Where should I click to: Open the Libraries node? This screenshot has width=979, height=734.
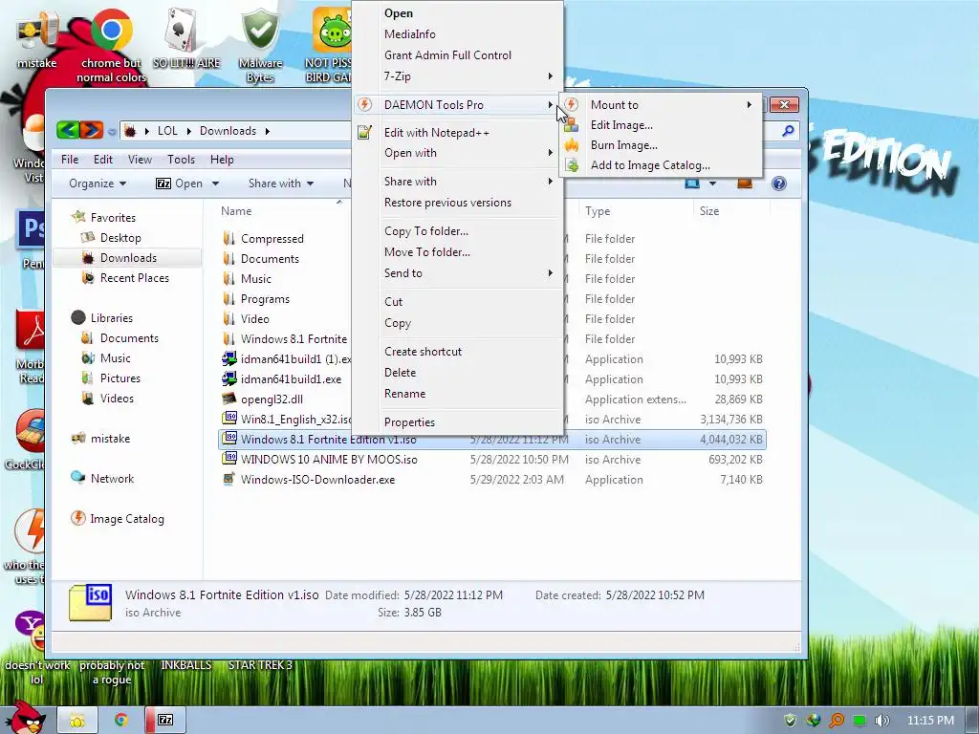pos(111,317)
